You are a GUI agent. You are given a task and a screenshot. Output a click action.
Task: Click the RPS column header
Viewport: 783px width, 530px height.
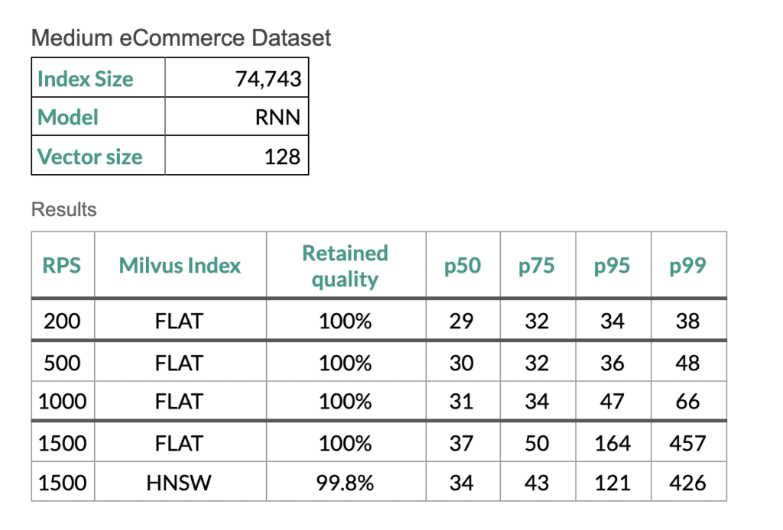click(x=62, y=266)
